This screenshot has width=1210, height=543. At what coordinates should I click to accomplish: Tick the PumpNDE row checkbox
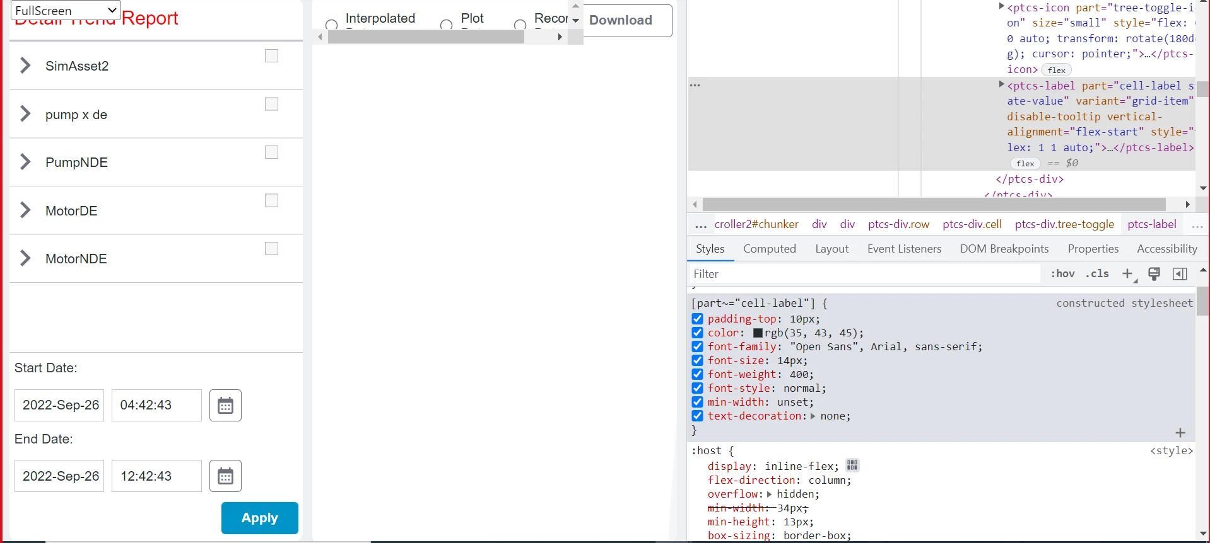(x=271, y=152)
